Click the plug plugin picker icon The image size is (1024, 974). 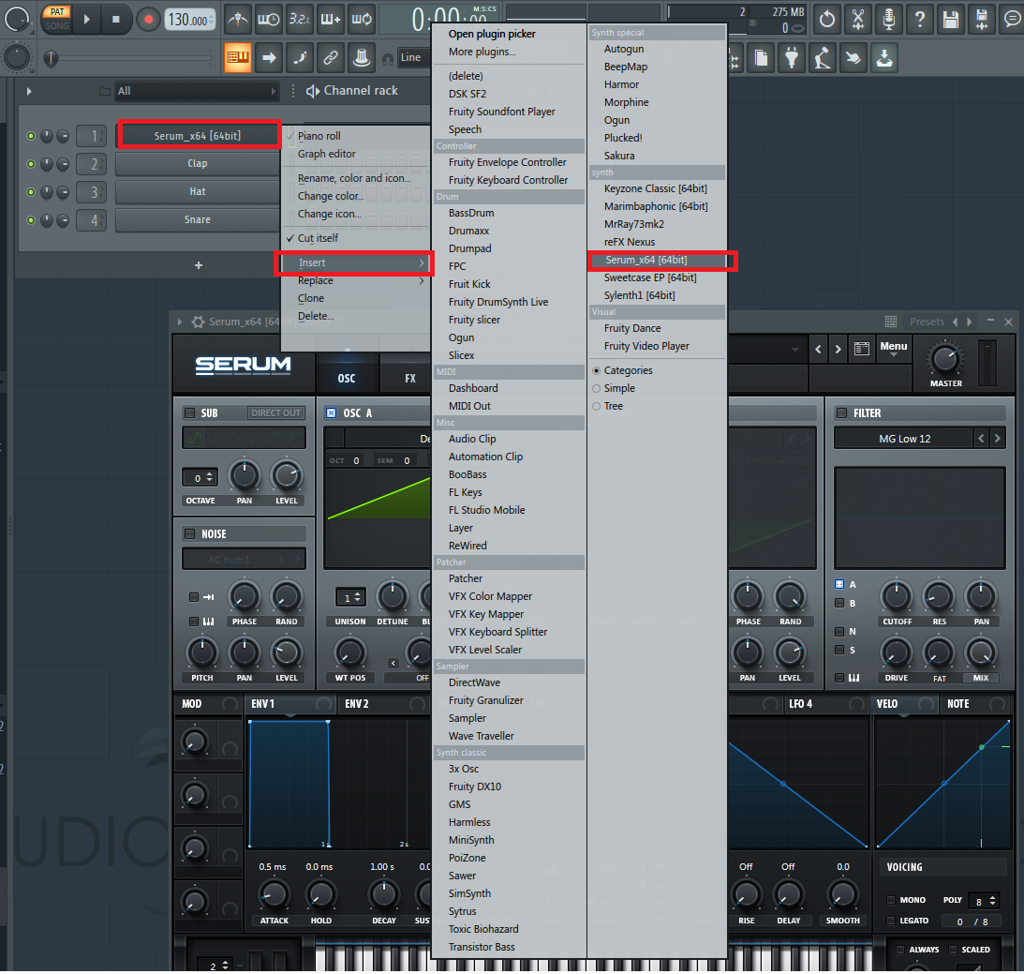pos(792,57)
